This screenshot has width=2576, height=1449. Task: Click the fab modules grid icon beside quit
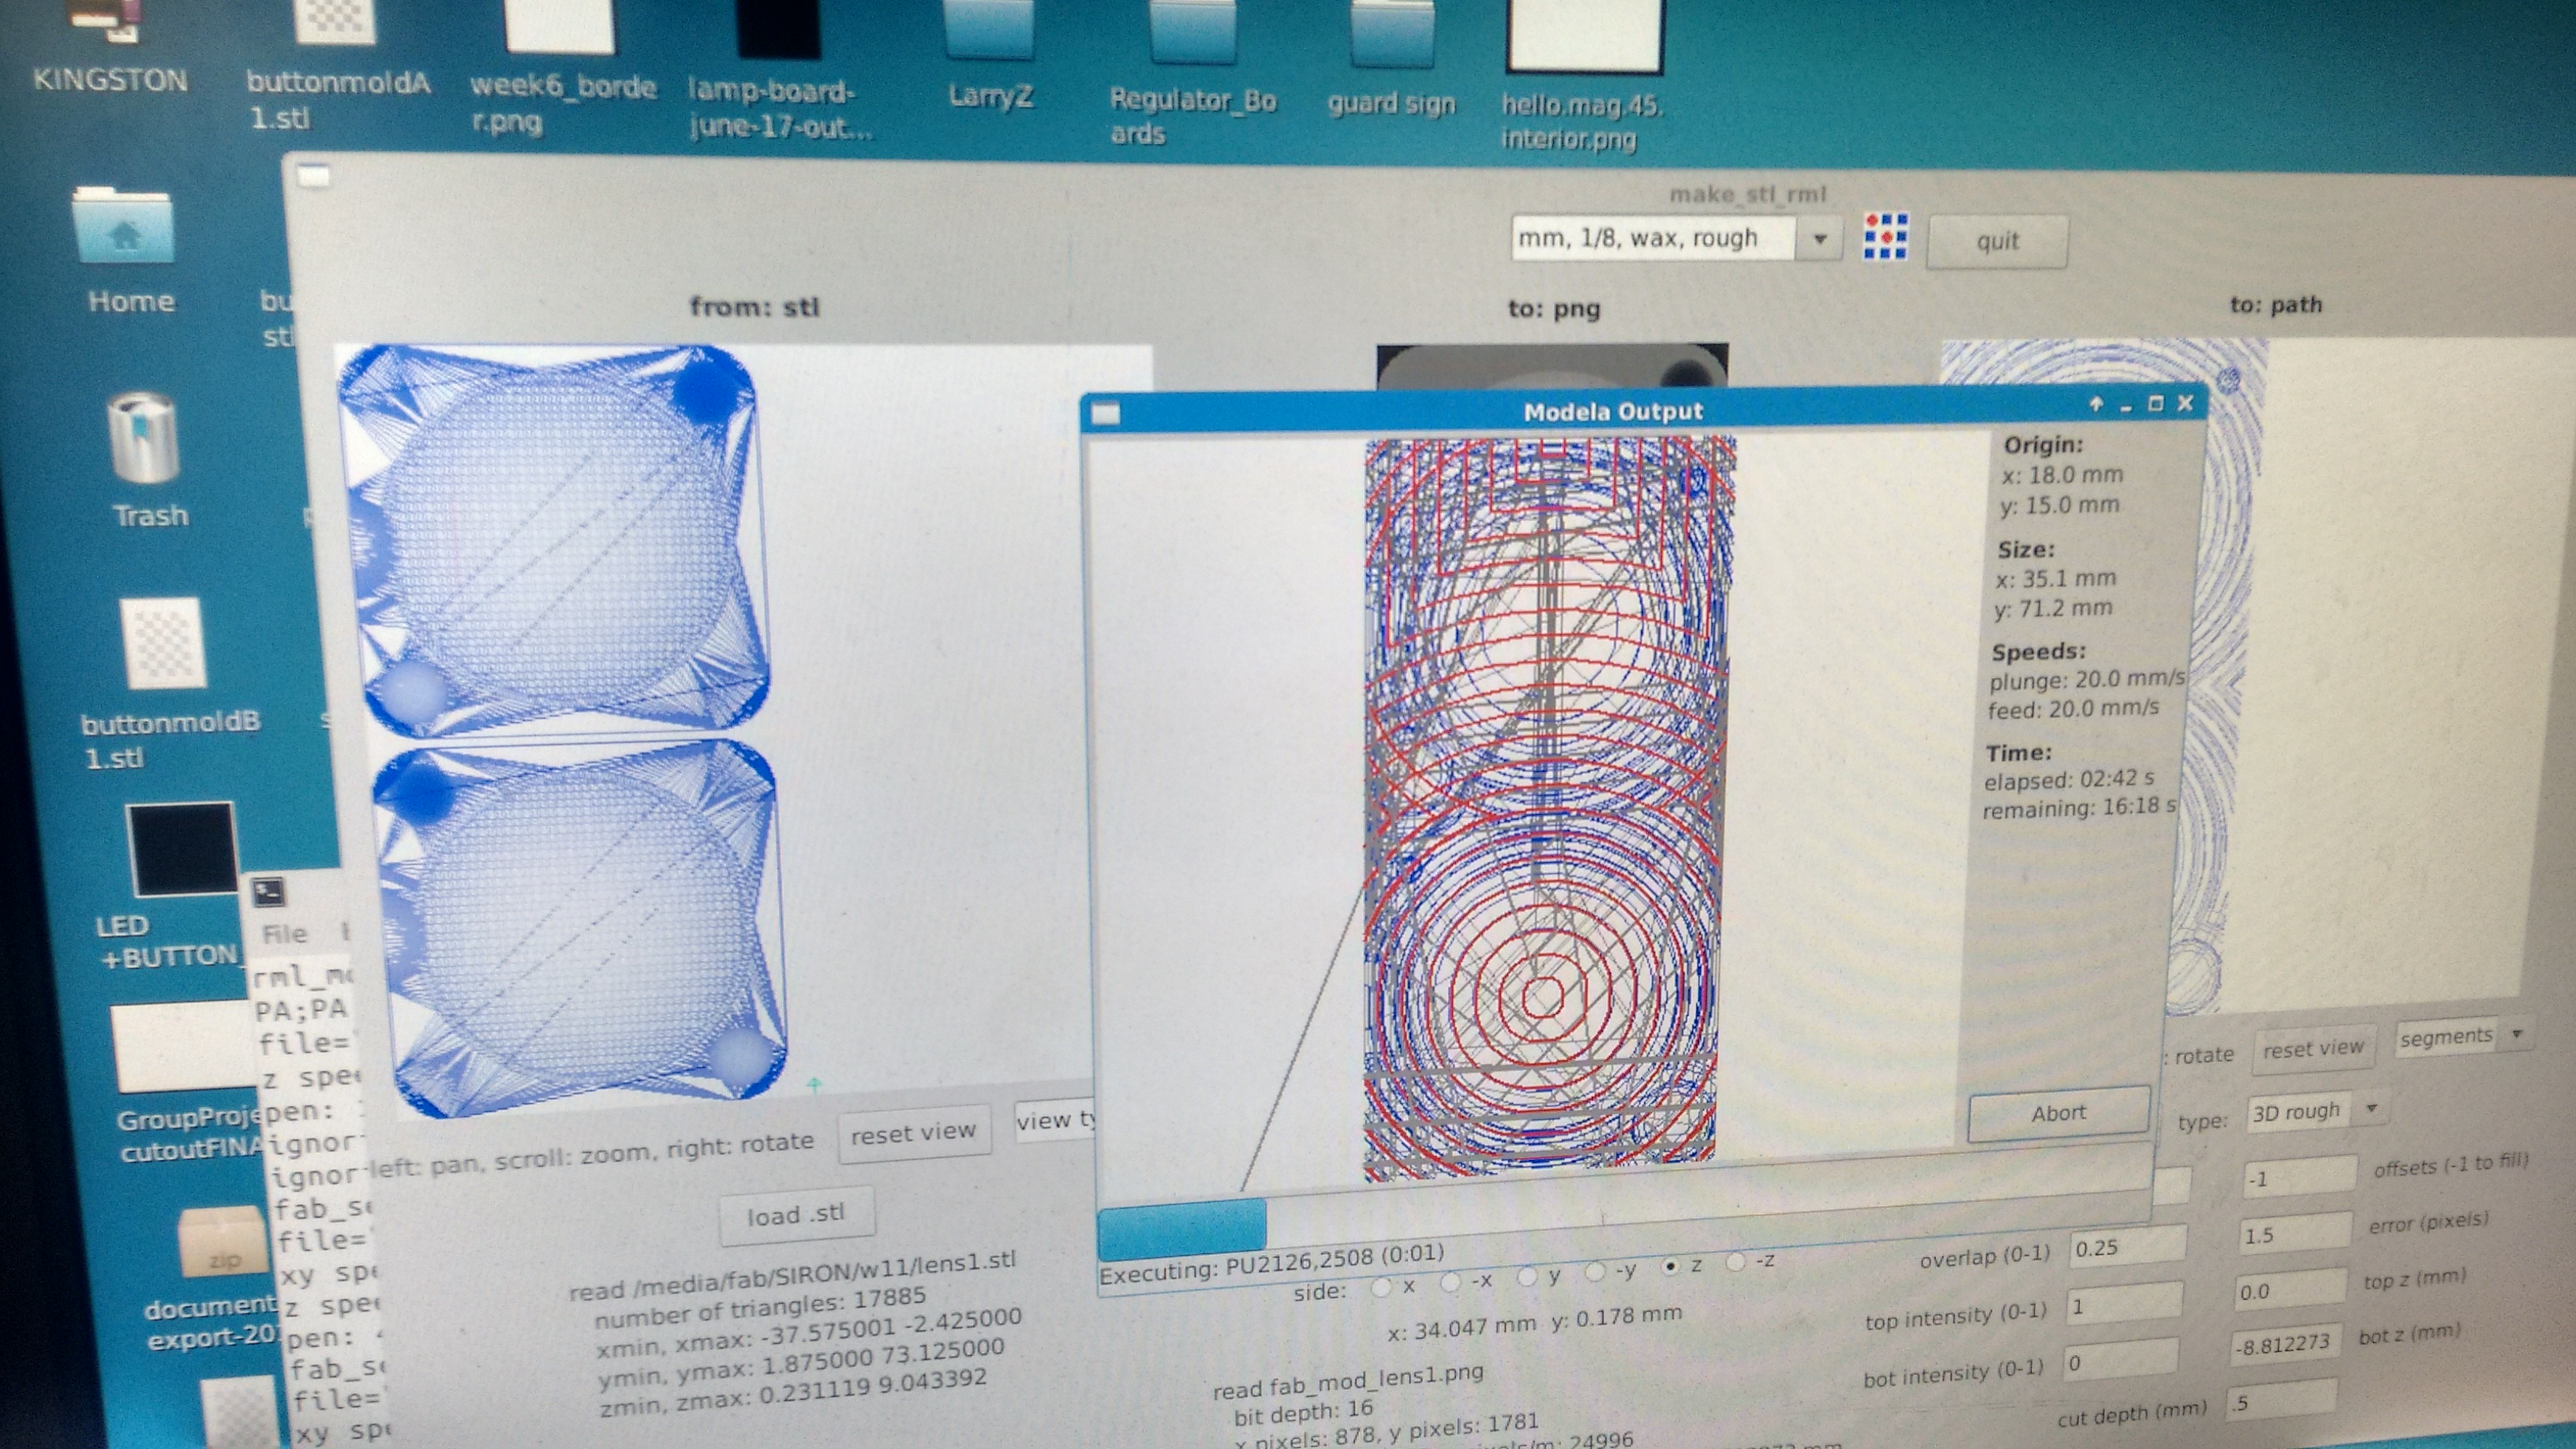(x=1886, y=237)
